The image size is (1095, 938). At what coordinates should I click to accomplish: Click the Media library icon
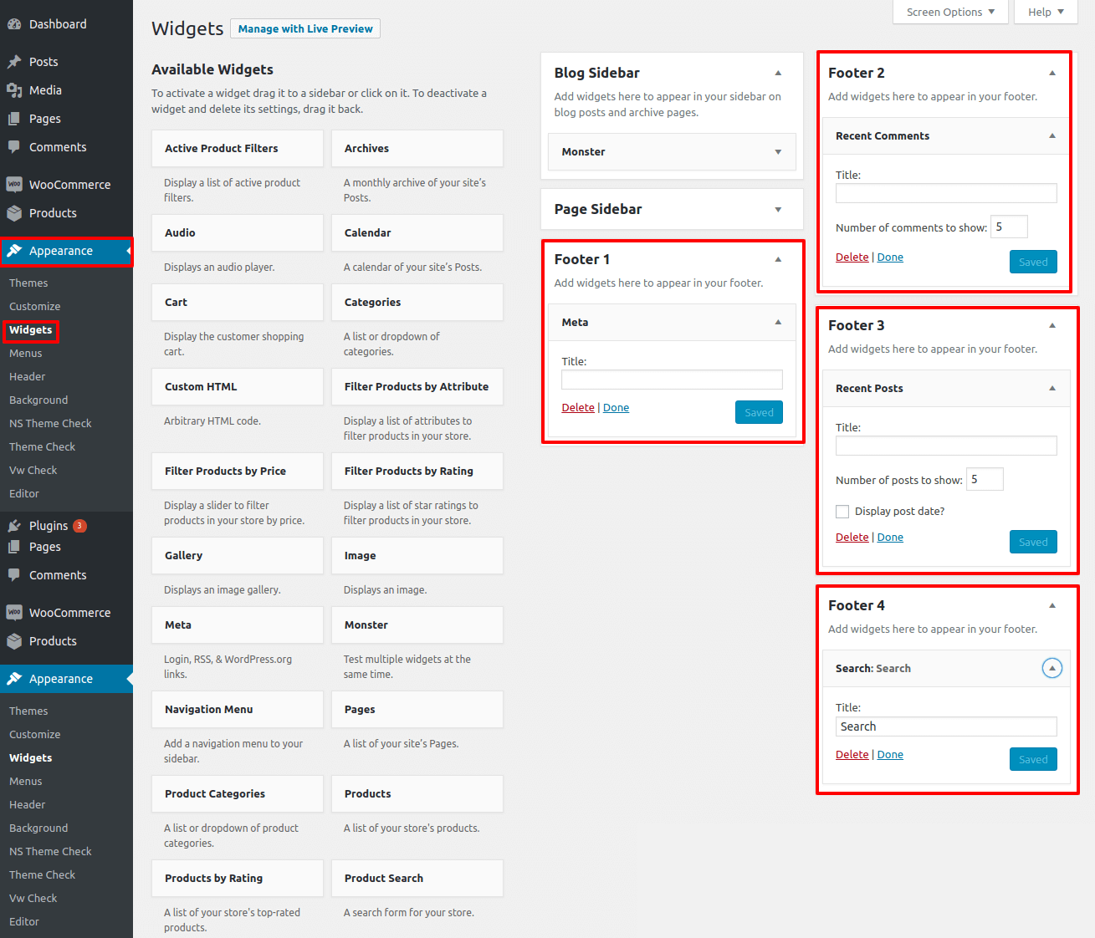click(14, 90)
